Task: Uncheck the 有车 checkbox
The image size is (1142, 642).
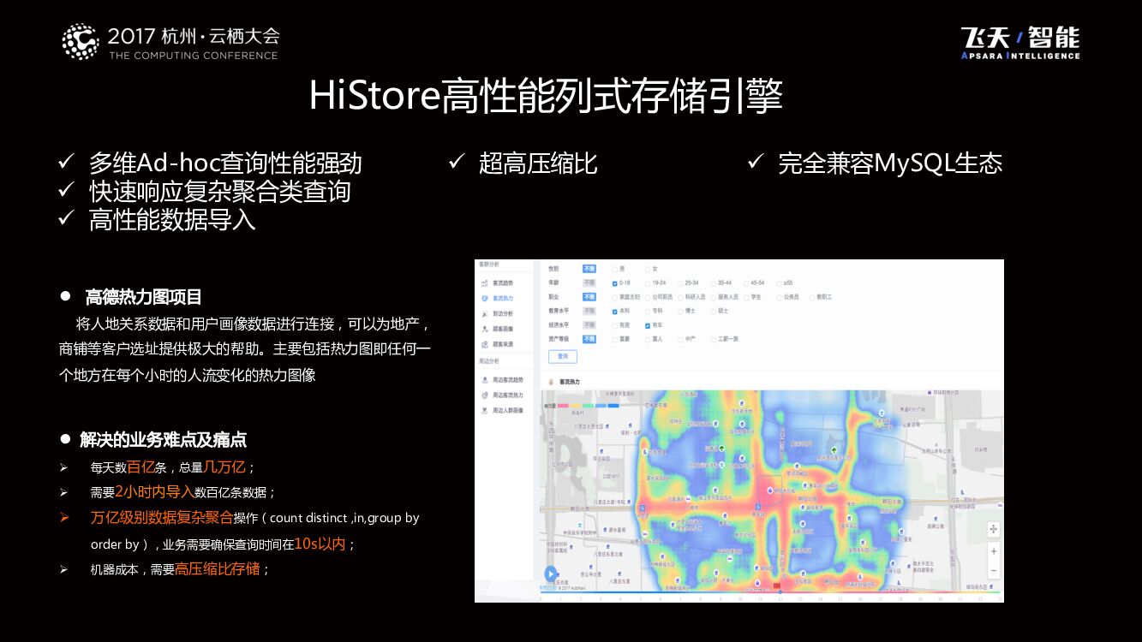Action: 648,325
